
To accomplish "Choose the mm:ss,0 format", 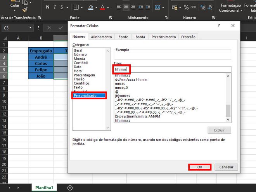I will pyautogui.click(x=121, y=88).
